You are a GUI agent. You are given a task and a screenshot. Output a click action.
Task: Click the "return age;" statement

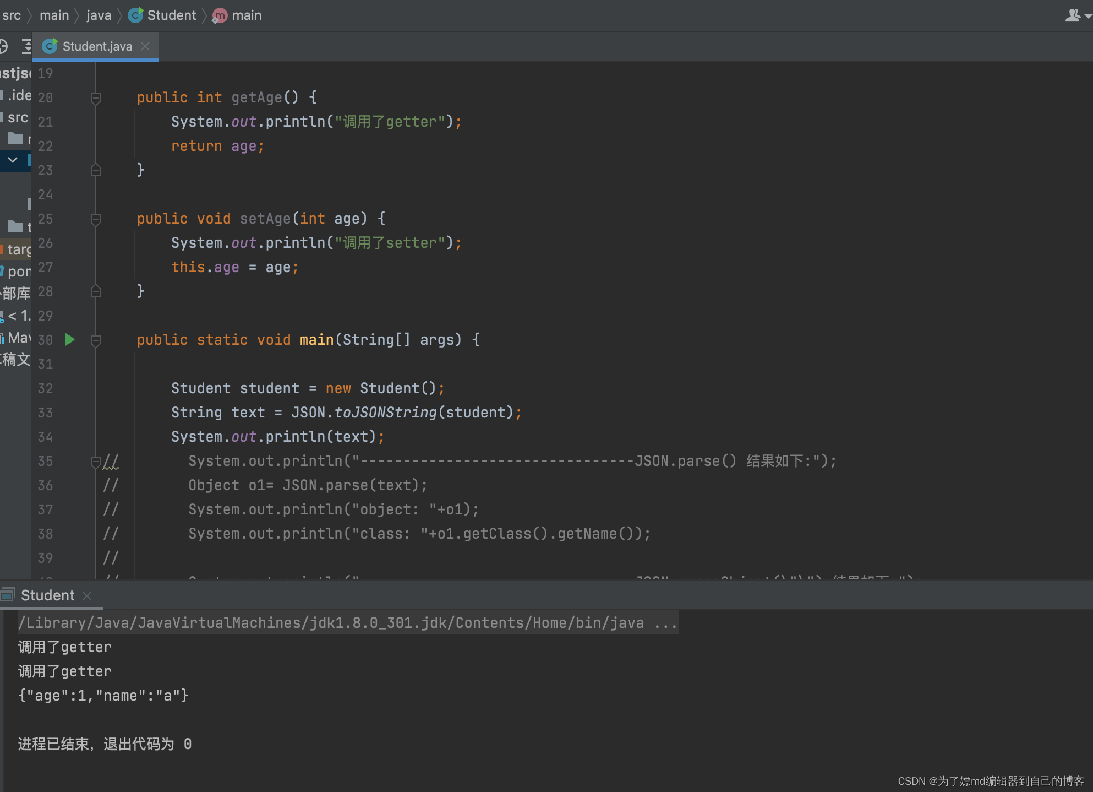pos(217,146)
